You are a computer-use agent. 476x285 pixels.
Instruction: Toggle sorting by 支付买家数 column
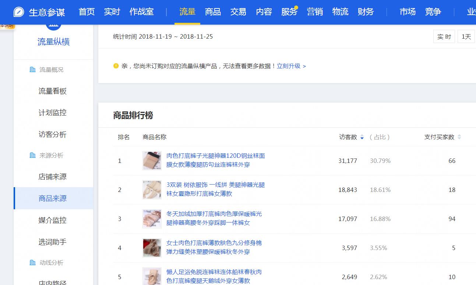[459, 137]
